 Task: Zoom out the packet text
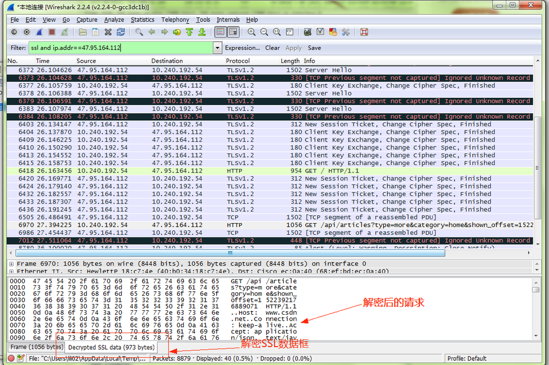[264, 32]
